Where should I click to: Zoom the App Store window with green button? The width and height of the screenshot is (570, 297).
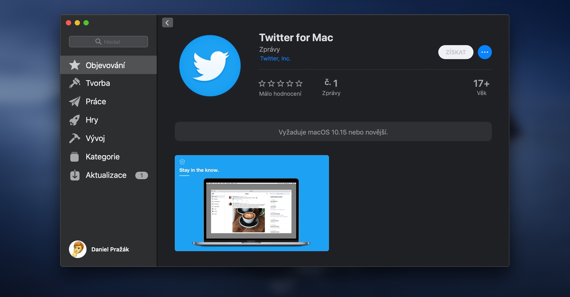click(86, 23)
